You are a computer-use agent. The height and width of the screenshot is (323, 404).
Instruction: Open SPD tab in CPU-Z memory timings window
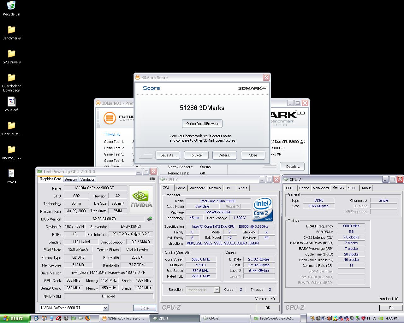(x=351, y=188)
